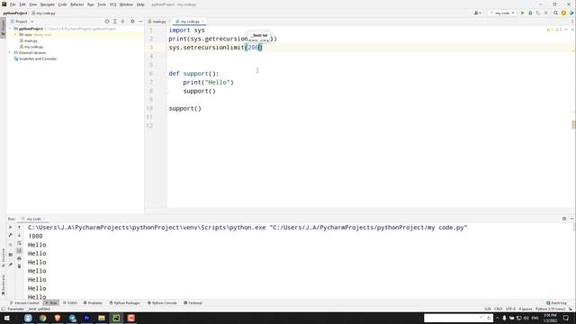This screenshot has width=576, height=324.
Task: Open Chrome from the taskbar
Action: (x=42, y=318)
